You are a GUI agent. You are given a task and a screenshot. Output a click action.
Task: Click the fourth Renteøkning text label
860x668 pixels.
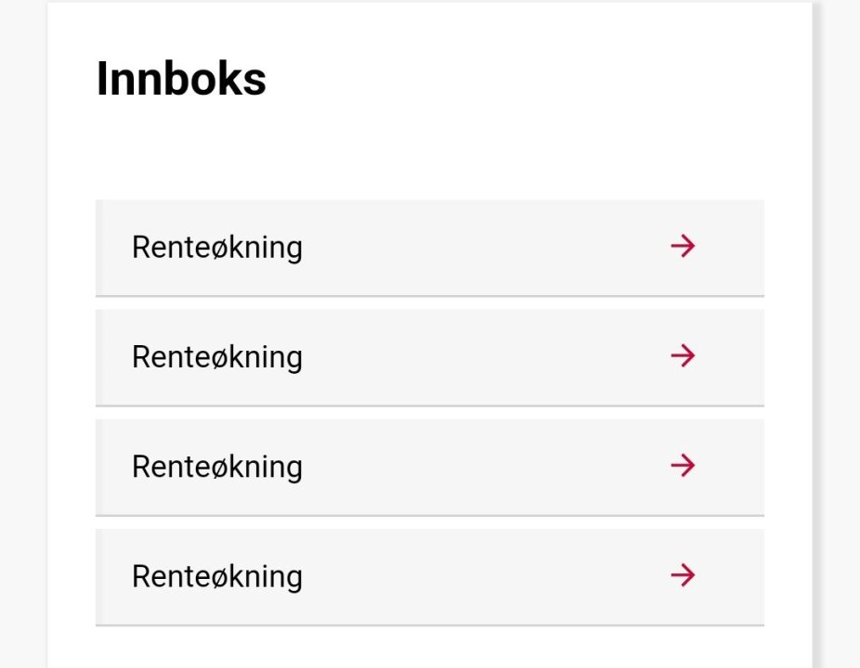click(217, 577)
